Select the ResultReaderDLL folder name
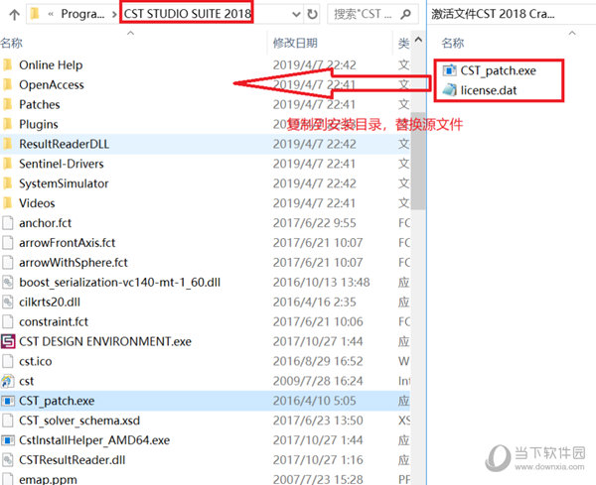The image size is (596, 485). (x=65, y=144)
